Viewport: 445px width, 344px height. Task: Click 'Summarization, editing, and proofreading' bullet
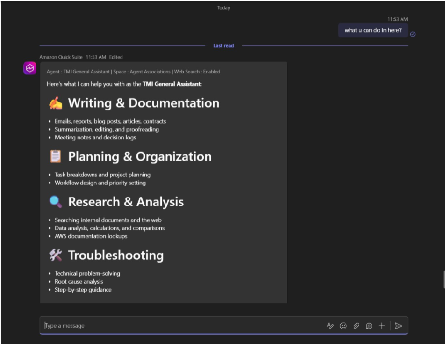tap(107, 130)
